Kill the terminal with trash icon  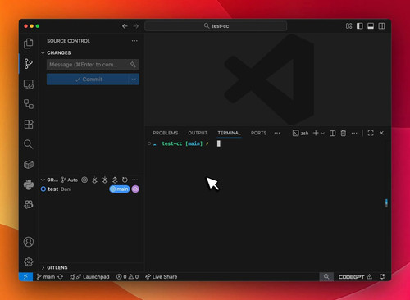pos(344,133)
